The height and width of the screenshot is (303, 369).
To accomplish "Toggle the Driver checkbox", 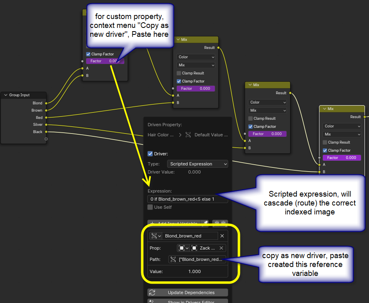I will pos(150,154).
